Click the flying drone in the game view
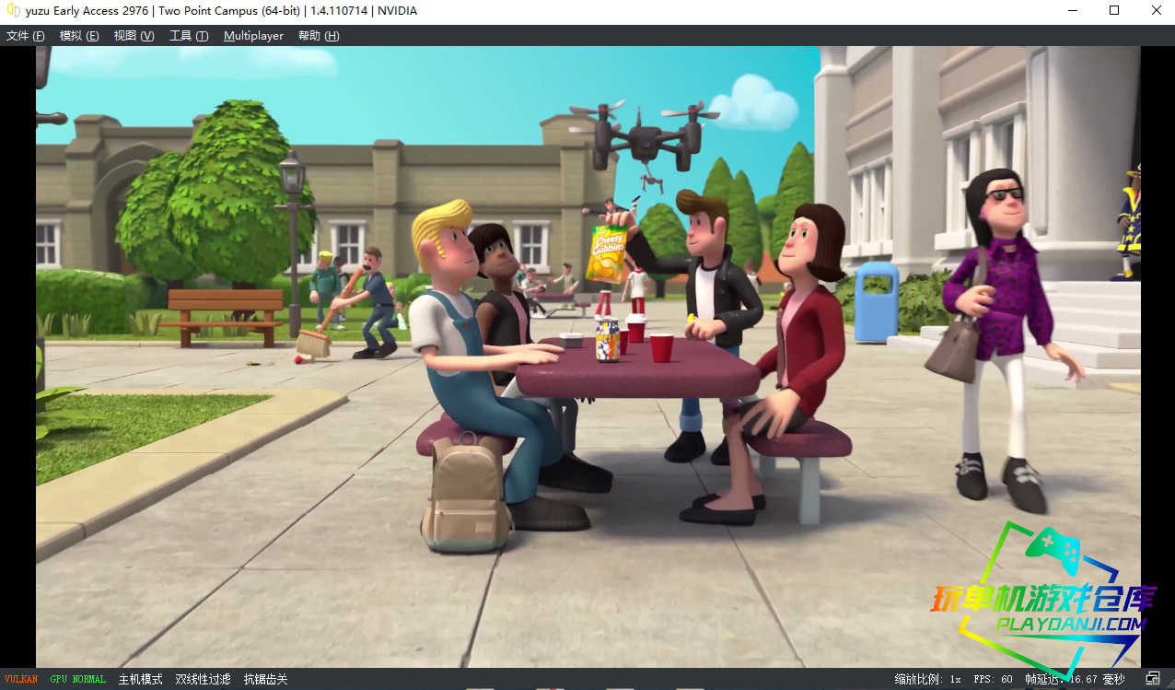1175x690 pixels. [x=644, y=138]
